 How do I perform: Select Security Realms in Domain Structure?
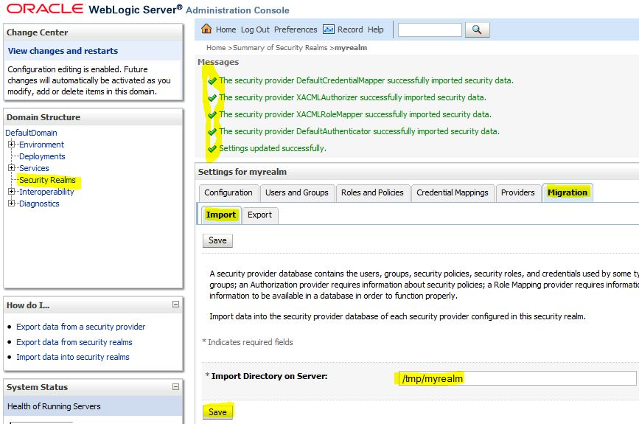[x=47, y=180]
